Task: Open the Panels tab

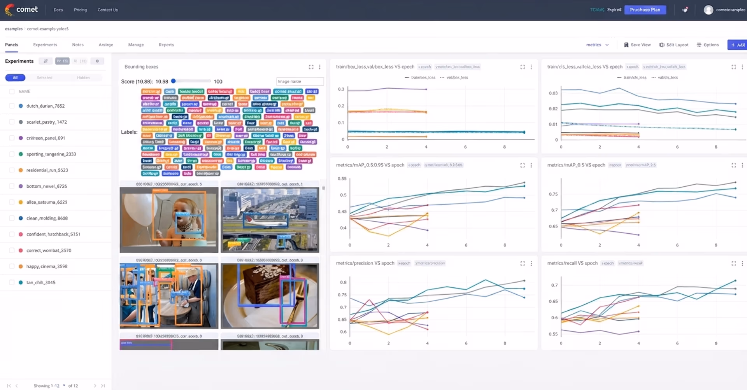Action: (x=12, y=45)
